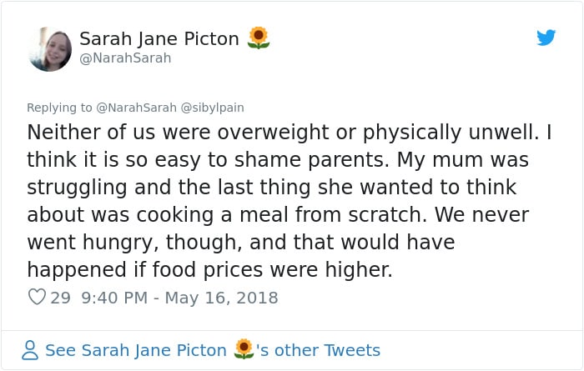Screen dimensions: 584x371
Task: Click the 'Replying to' label text
Action: [59, 108]
